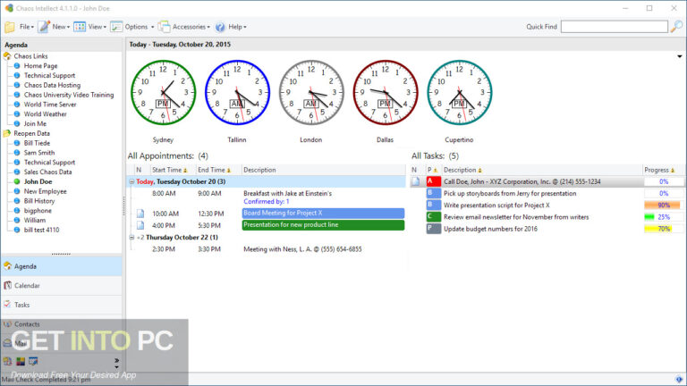The image size is (687, 386).
Task: Open the Options menu
Action: (140, 27)
